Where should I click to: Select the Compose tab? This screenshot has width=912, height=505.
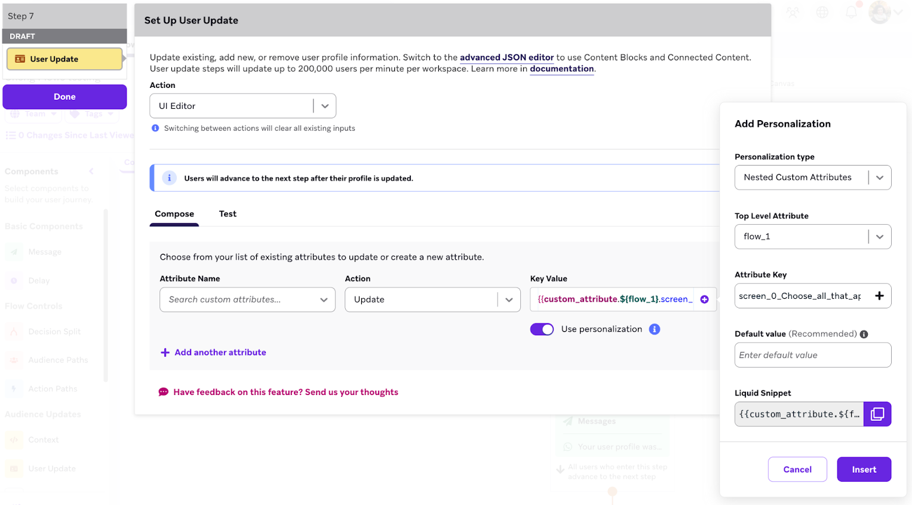(174, 213)
